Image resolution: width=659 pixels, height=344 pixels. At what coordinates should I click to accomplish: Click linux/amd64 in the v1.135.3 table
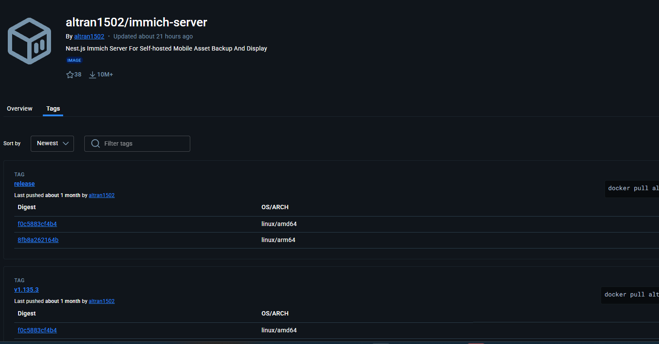(279, 330)
